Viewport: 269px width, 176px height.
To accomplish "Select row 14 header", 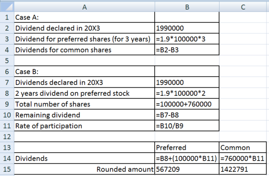I will coord(7,158).
